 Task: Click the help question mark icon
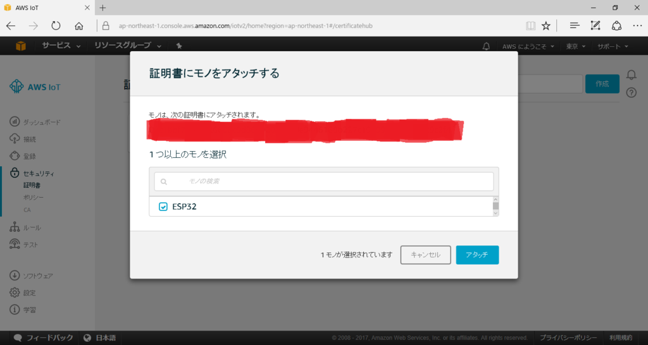[632, 92]
